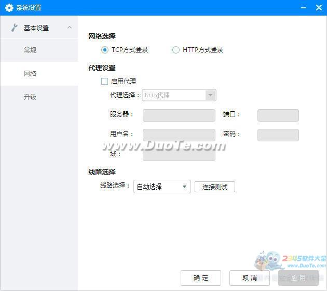Screen dimensions: 327x291
Task: Click the 连接测试 button
Action: [215, 187]
